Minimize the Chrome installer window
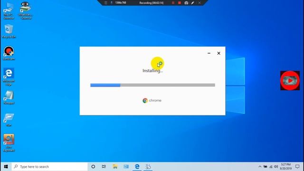 click(x=209, y=53)
